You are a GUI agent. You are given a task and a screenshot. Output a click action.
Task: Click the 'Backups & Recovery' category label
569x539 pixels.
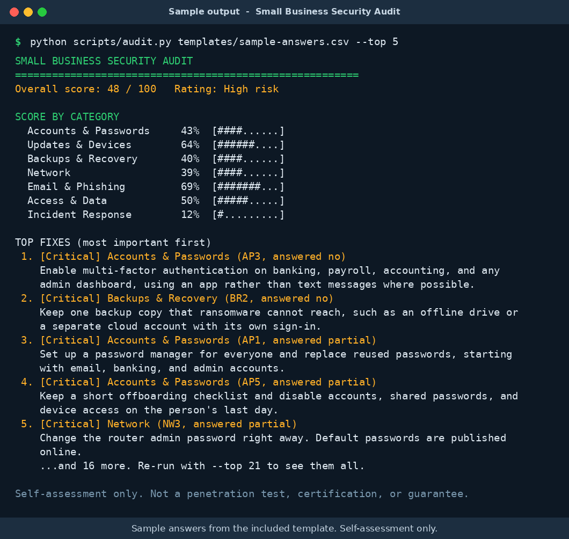[82, 158]
